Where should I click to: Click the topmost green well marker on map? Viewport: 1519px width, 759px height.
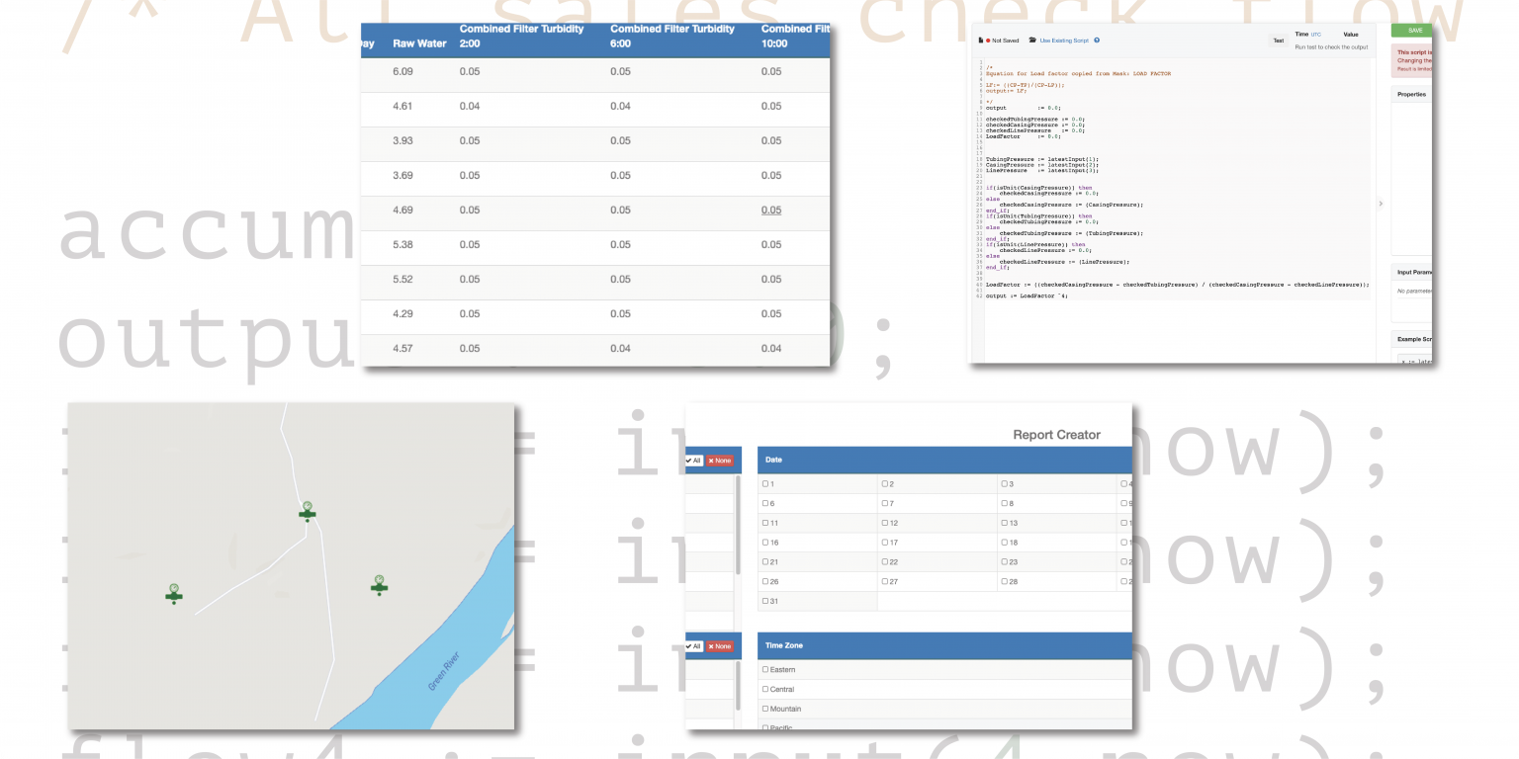(307, 512)
